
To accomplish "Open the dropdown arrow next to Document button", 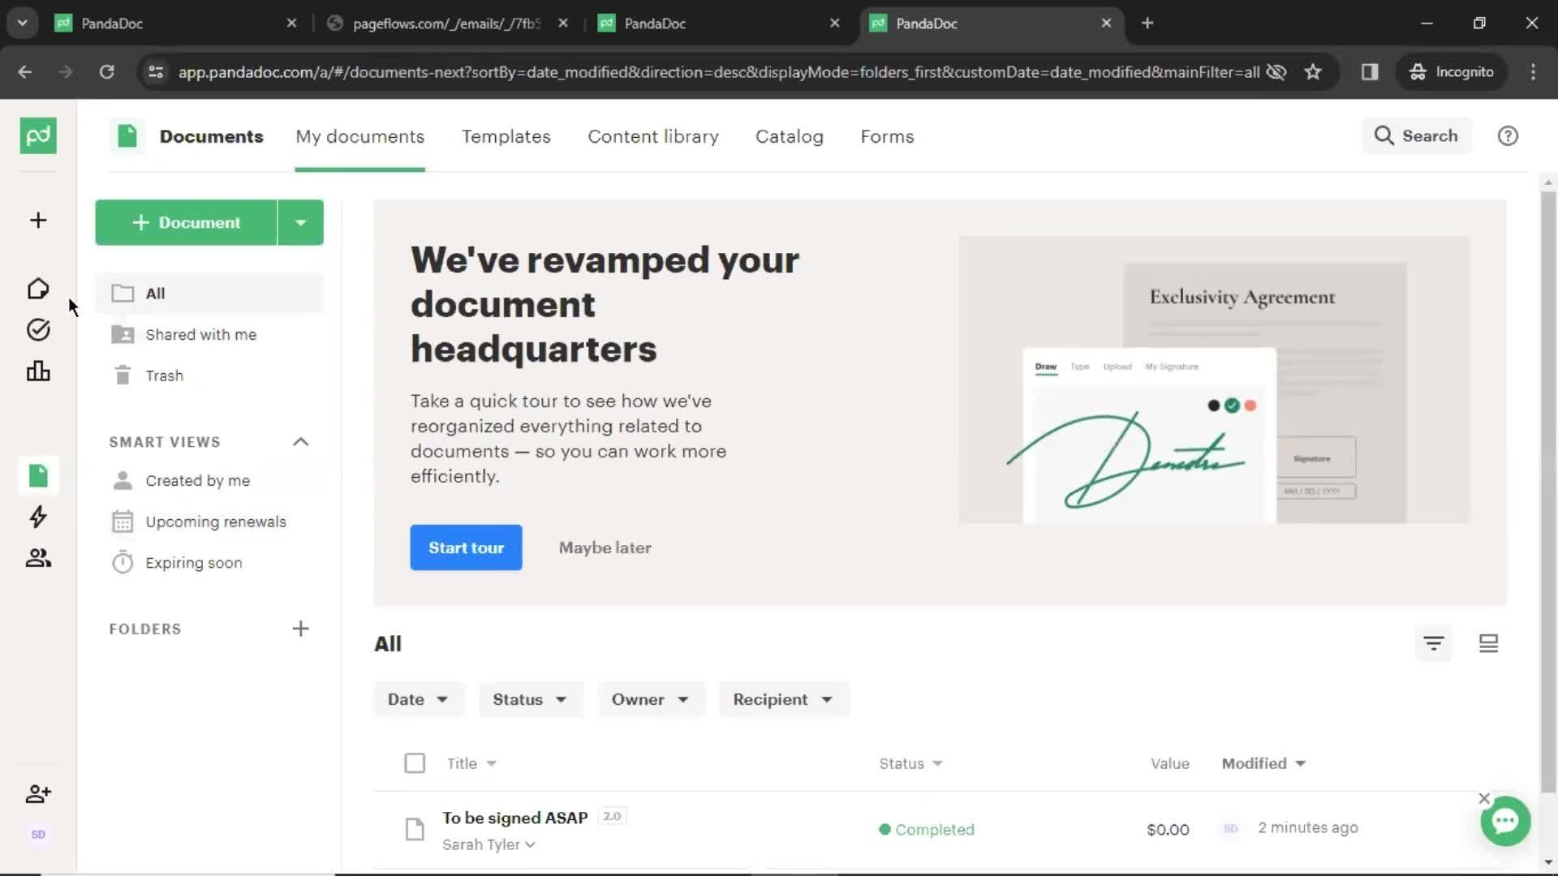I will (301, 221).
